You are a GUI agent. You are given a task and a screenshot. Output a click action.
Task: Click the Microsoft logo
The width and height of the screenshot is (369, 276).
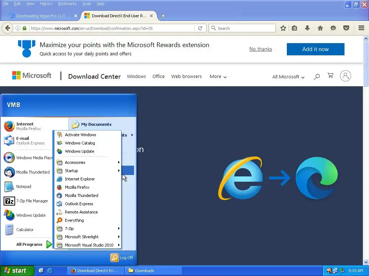coord(32,75)
